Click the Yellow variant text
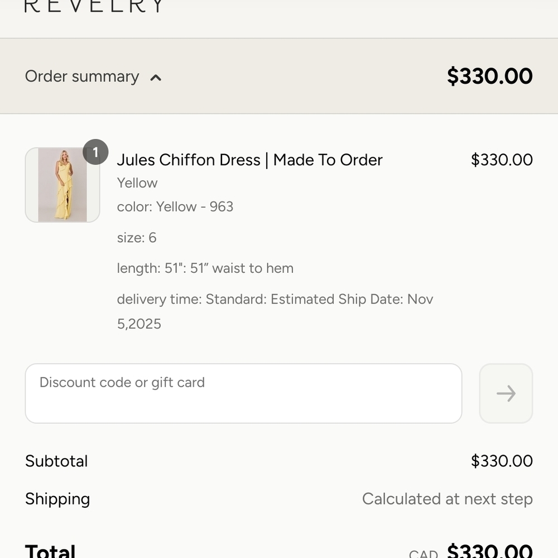The image size is (558, 558). coord(137,183)
